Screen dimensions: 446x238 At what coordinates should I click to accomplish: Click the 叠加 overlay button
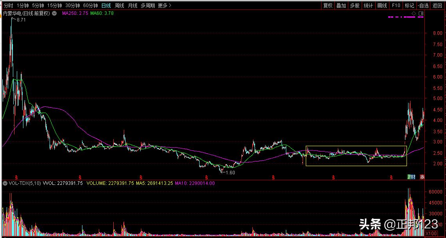pos(341,5)
